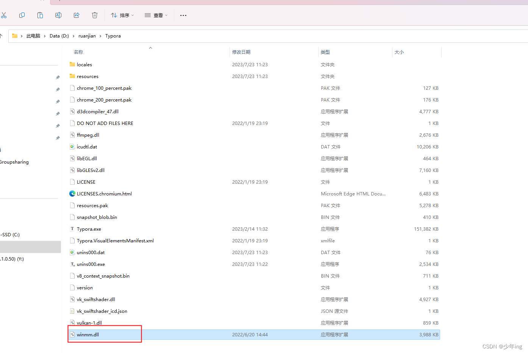Click 2022/6/20 14:44 date of winmm.dll
This screenshot has height=353, width=528.
click(250, 335)
